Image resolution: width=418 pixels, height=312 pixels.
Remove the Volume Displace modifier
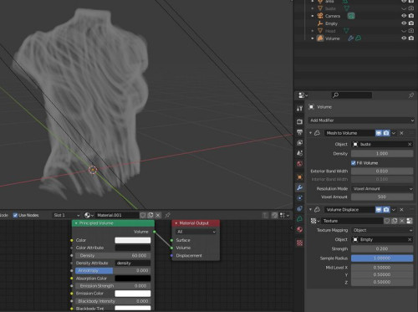[401, 209]
